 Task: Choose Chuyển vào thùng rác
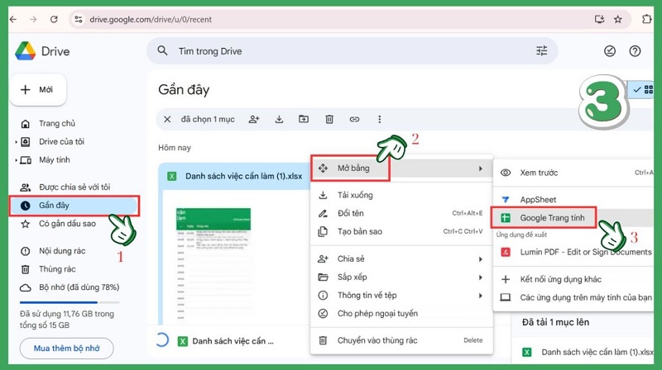(x=401, y=340)
